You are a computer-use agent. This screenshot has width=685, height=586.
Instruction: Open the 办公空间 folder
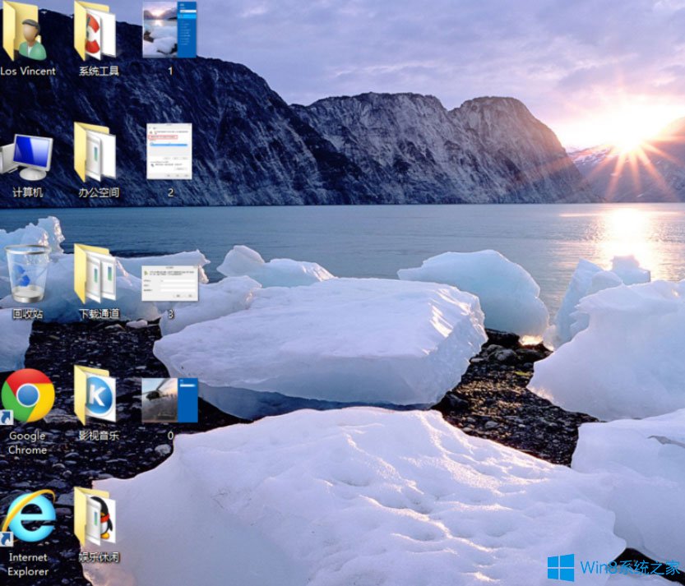pos(95,152)
